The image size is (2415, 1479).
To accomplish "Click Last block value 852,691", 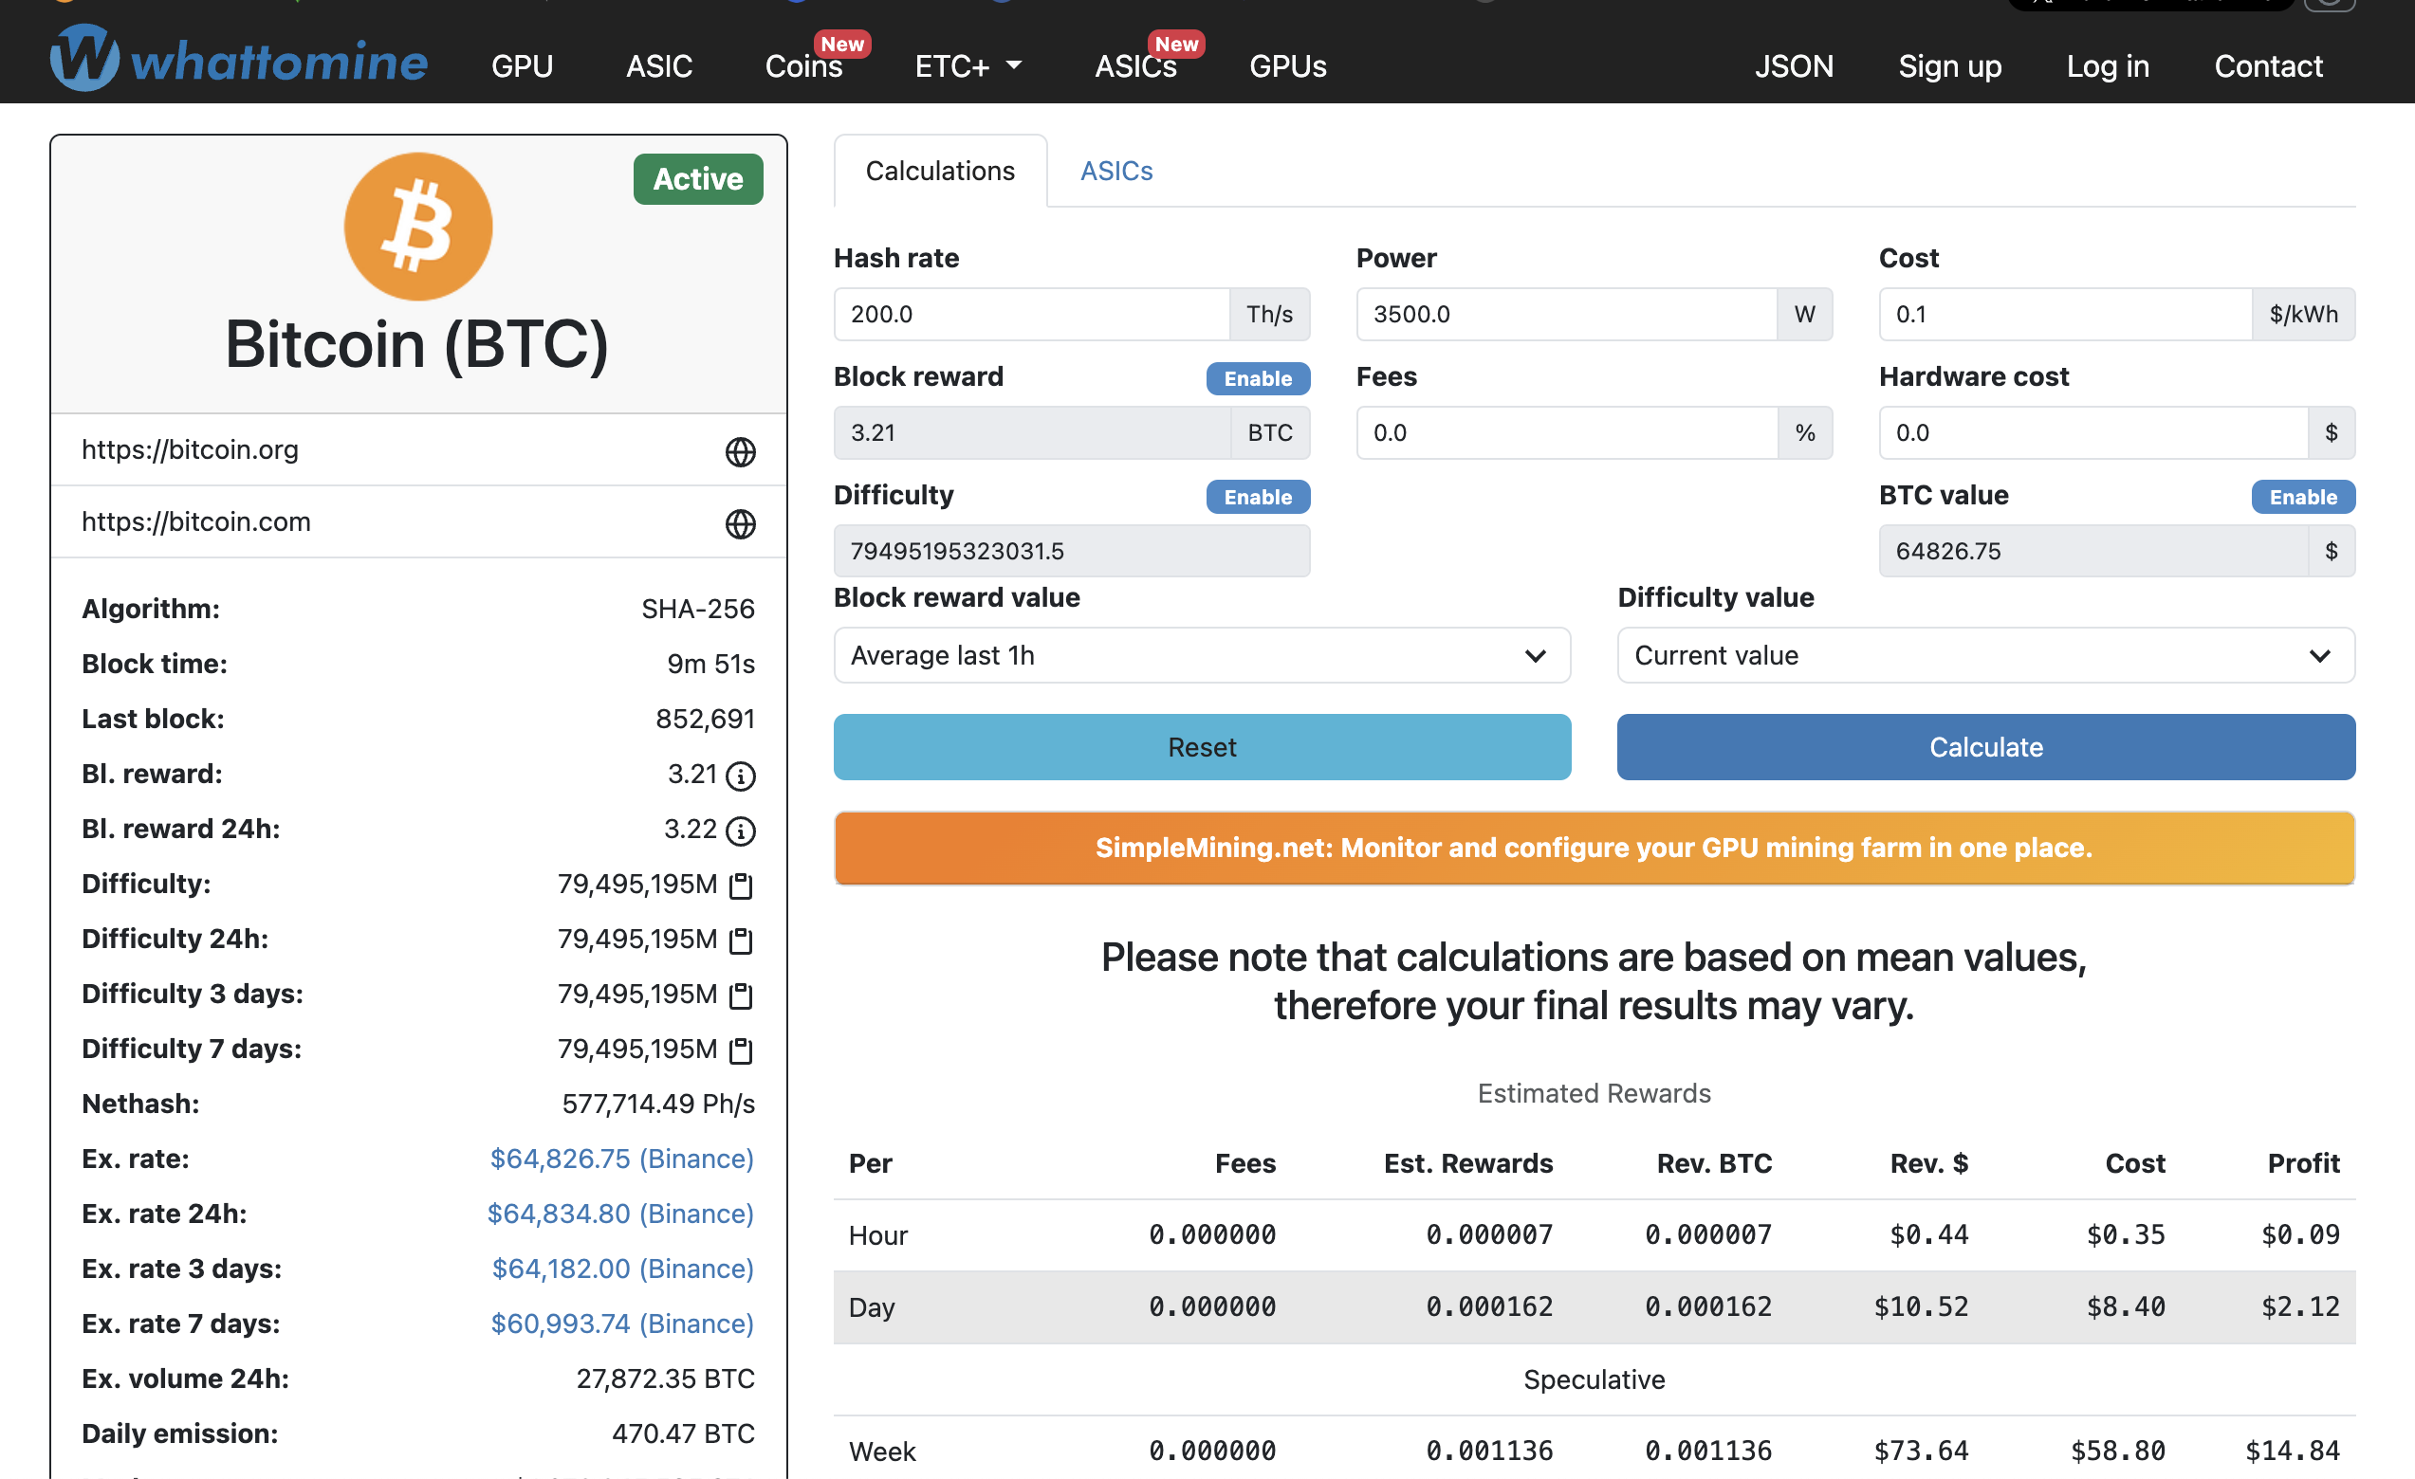I will tap(705, 719).
